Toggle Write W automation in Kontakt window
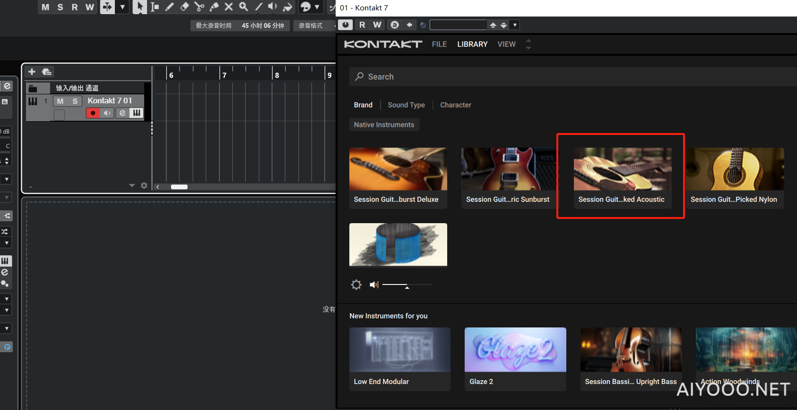Viewport: 797px width, 410px height. (x=377, y=25)
